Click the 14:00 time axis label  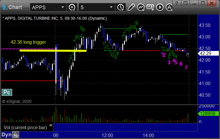[148, 135]
